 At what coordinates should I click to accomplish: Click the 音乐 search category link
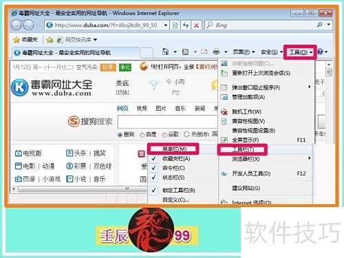[x=180, y=108]
